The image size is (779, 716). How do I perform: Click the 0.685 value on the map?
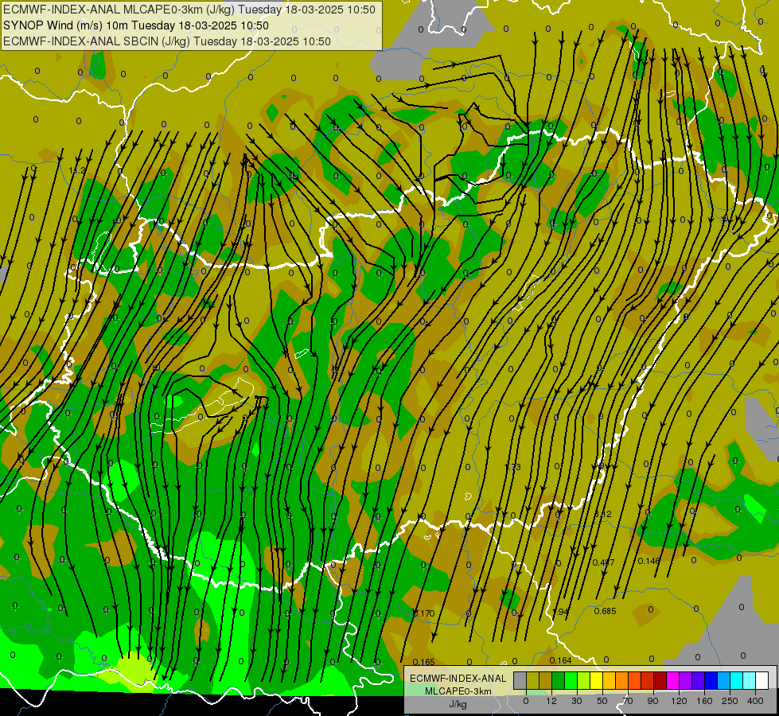[x=605, y=611]
